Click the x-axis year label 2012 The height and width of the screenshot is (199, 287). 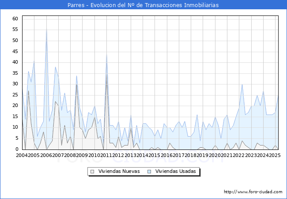pos(118,155)
